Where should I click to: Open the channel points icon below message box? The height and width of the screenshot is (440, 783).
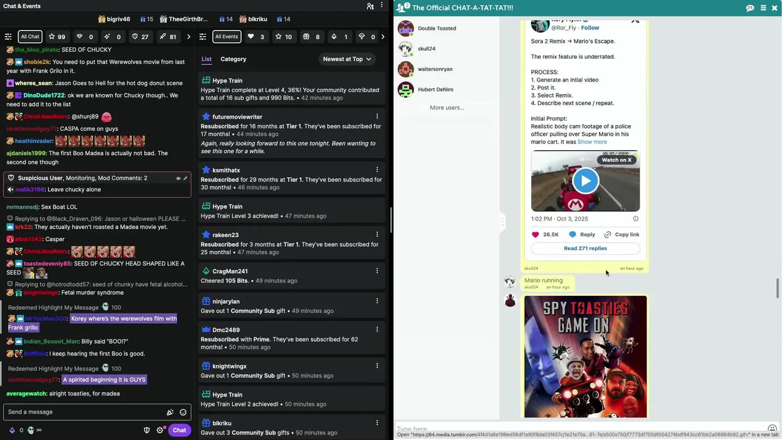click(x=31, y=430)
